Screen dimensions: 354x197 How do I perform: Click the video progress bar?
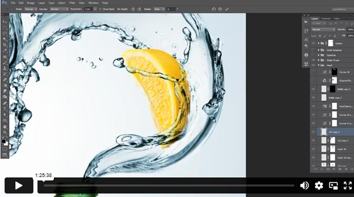[x=169, y=185]
